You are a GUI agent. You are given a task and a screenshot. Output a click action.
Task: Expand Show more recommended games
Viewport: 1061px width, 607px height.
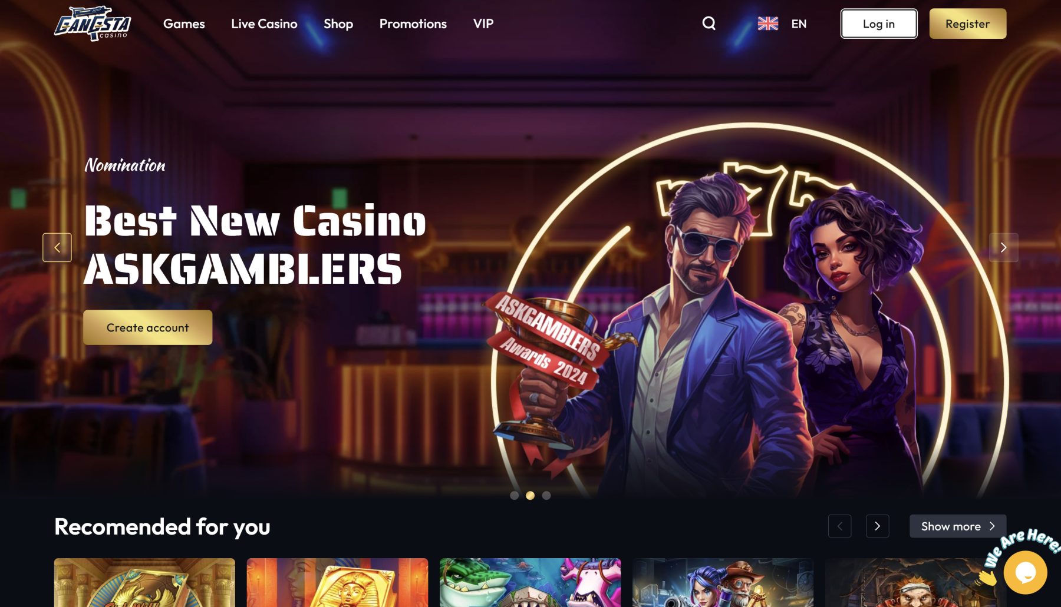point(958,526)
